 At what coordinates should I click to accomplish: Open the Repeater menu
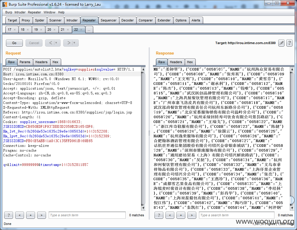pyautogui.click(x=34, y=12)
